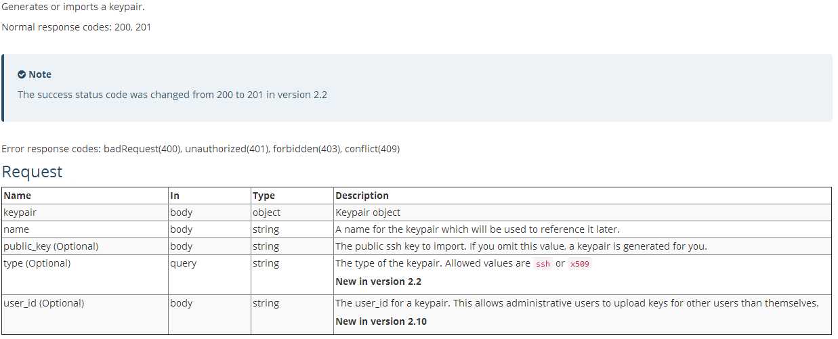838x339 pixels.
Task: Click the query value in In column
Action: [184, 263]
